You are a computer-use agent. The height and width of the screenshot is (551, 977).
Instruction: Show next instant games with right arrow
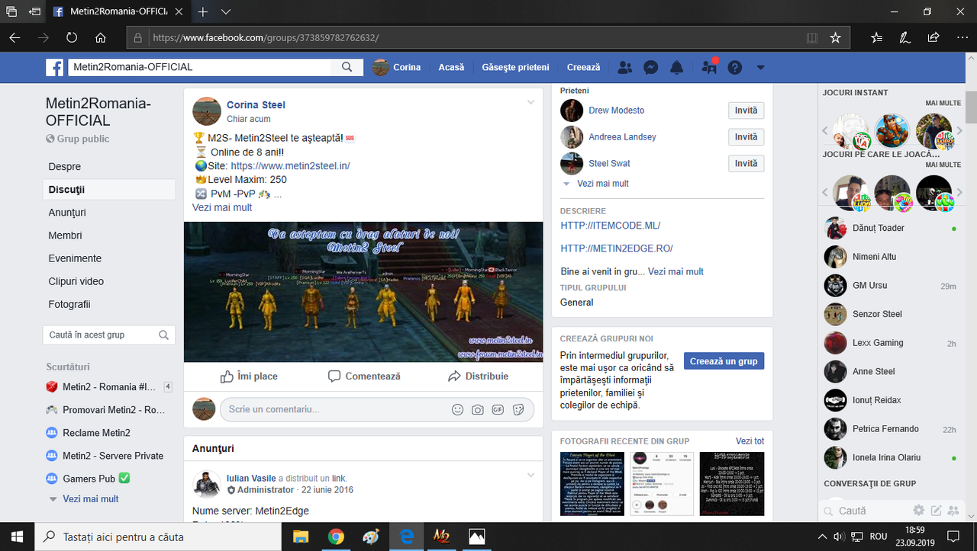(960, 131)
